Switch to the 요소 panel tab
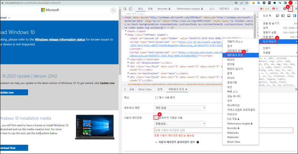 tap(141, 9)
